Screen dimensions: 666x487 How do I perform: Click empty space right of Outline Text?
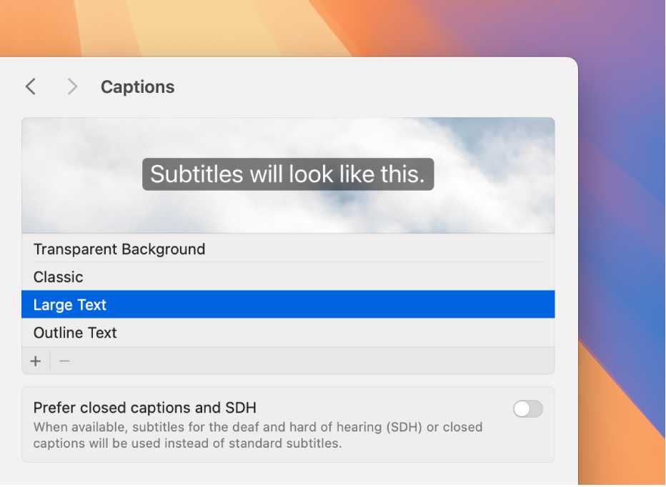pos(336,333)
